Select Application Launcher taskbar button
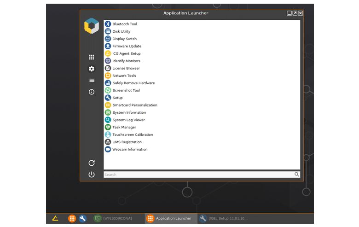The width and height of the screenshot is (359, 227). point(171,218)
